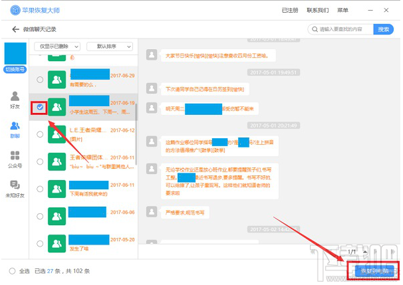
Task: Click group avatar for chat dated 2017-06-29
Action: (x=57, y=80)
